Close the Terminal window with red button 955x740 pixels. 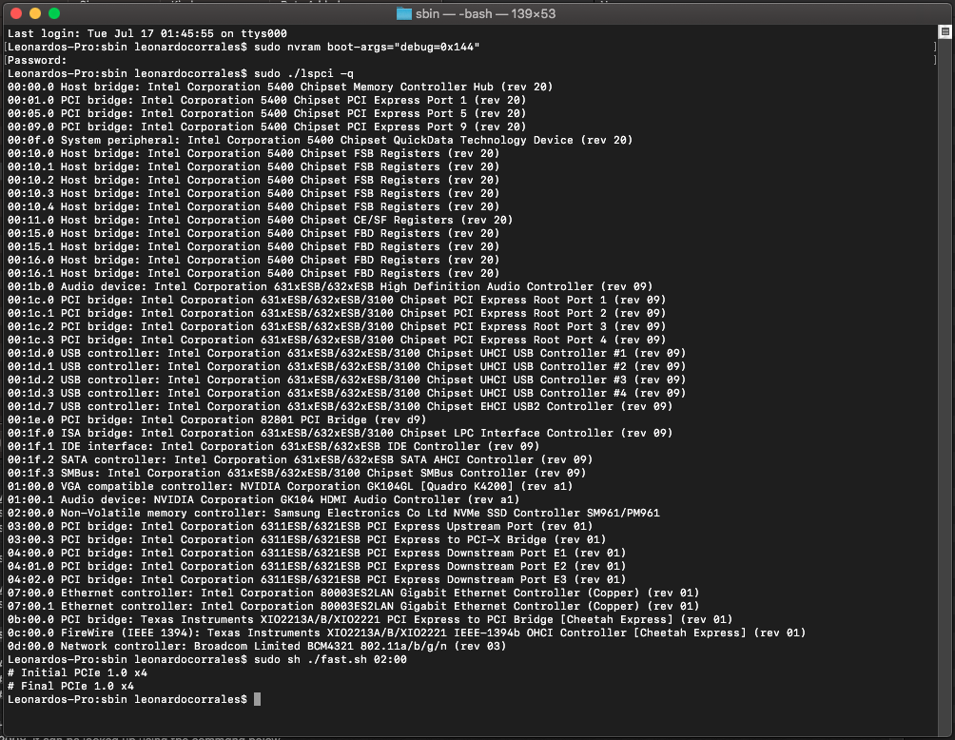(x=16, y=13)
